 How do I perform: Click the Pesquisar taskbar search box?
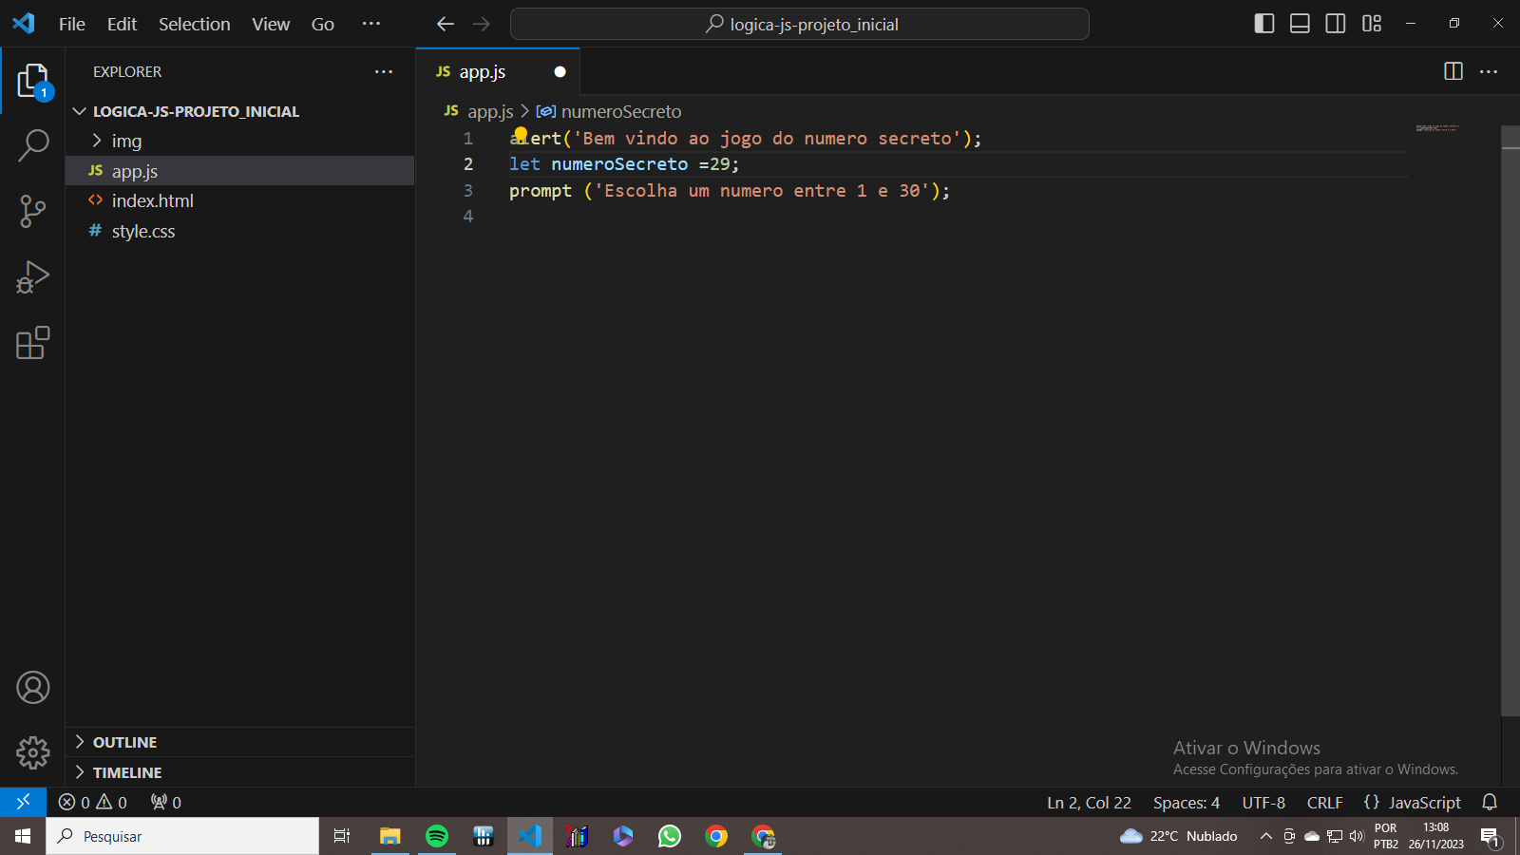coord(182,836)
